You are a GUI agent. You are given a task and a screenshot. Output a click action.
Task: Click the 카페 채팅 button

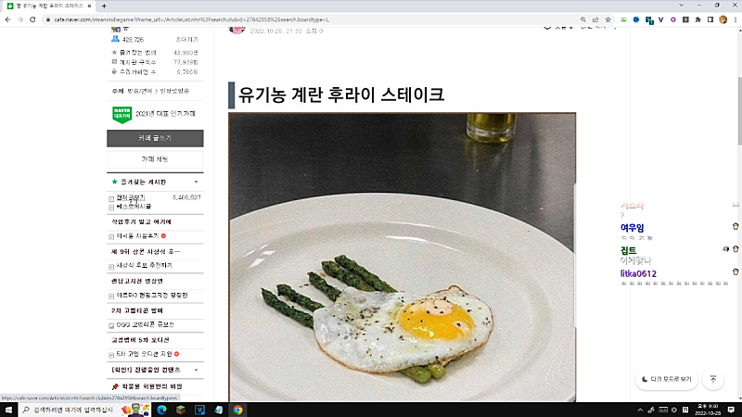coord(155,159)
